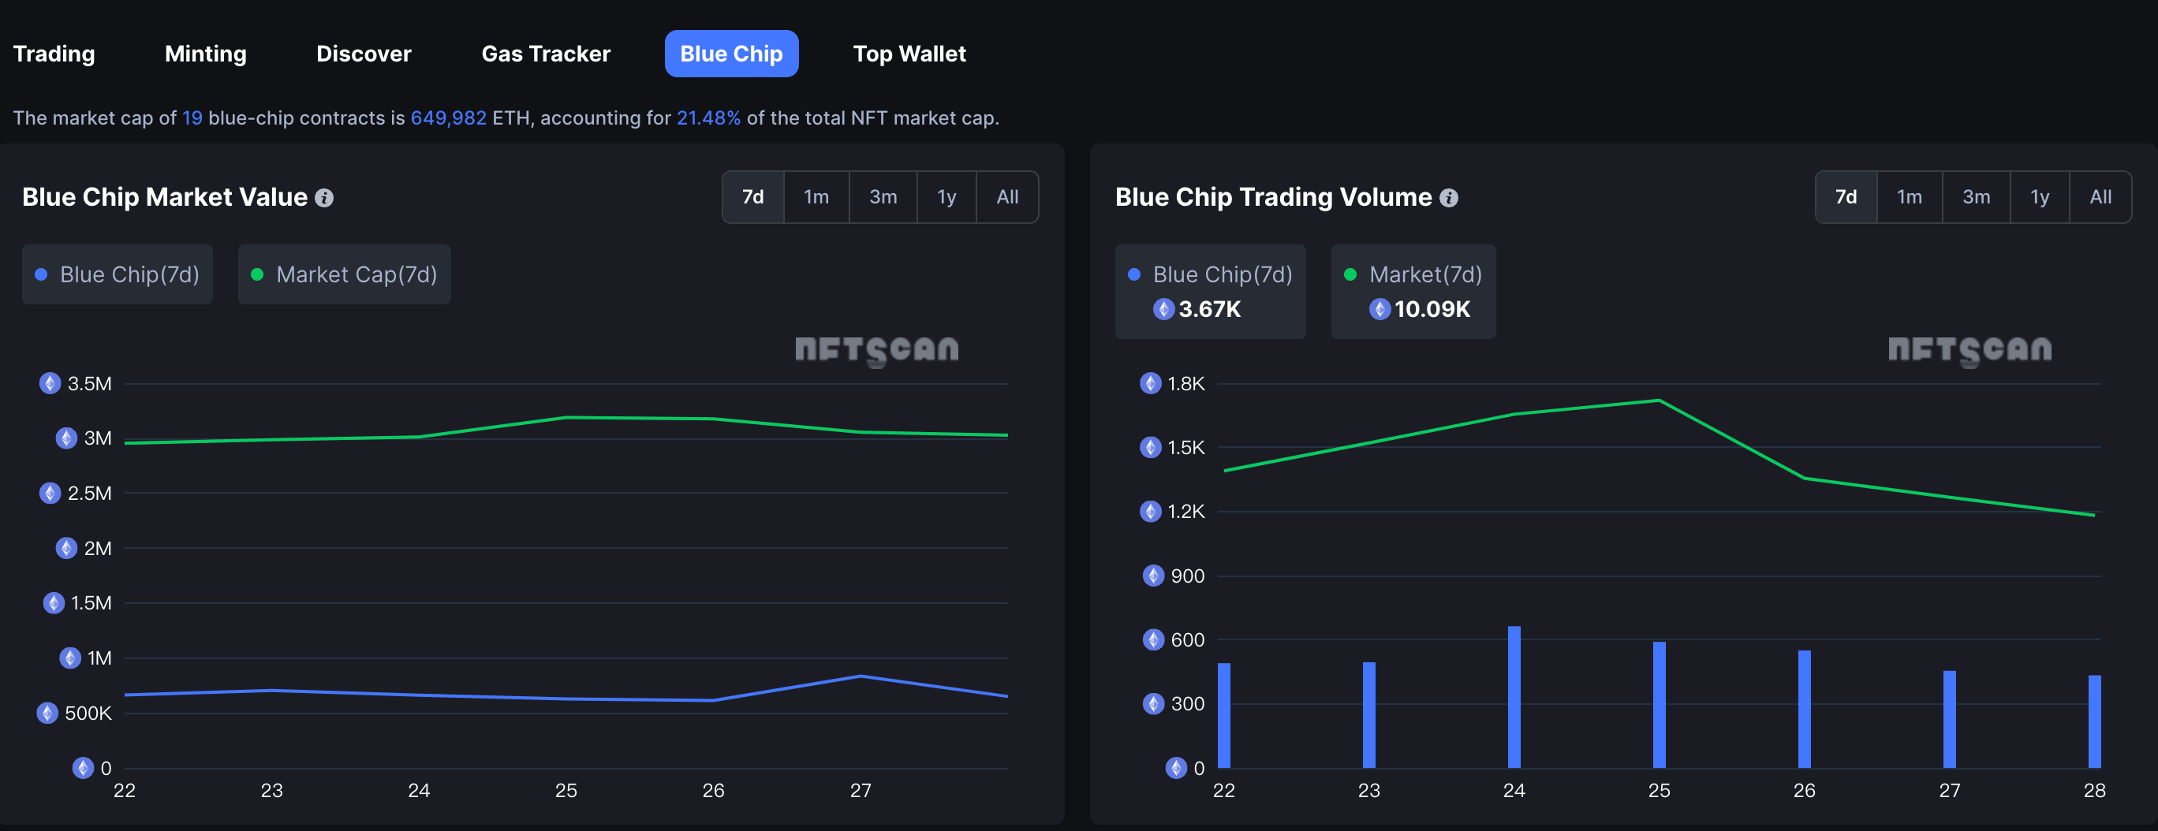Image resolution: width=2158 pixels, height=831 pixels.
Task: Switch to the Minting tab
Action: [205, 54]
